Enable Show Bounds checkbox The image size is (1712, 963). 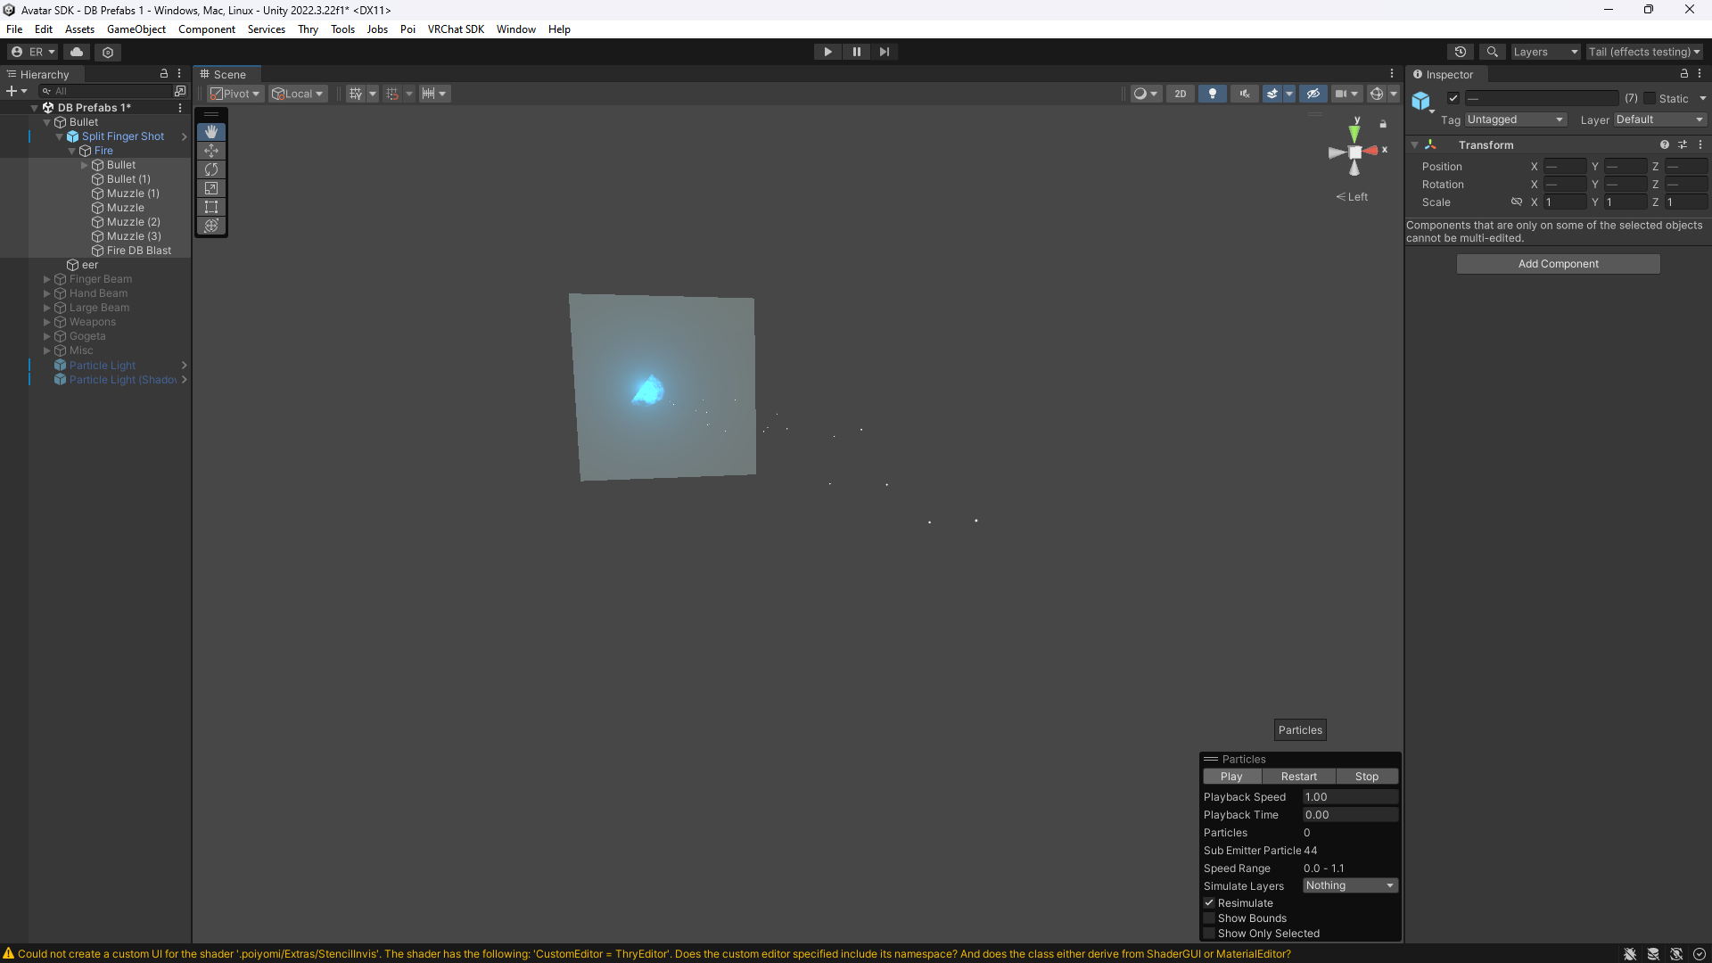(x=1209, y=918)
